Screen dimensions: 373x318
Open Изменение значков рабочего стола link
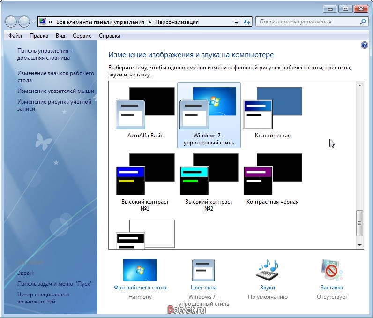56,76
